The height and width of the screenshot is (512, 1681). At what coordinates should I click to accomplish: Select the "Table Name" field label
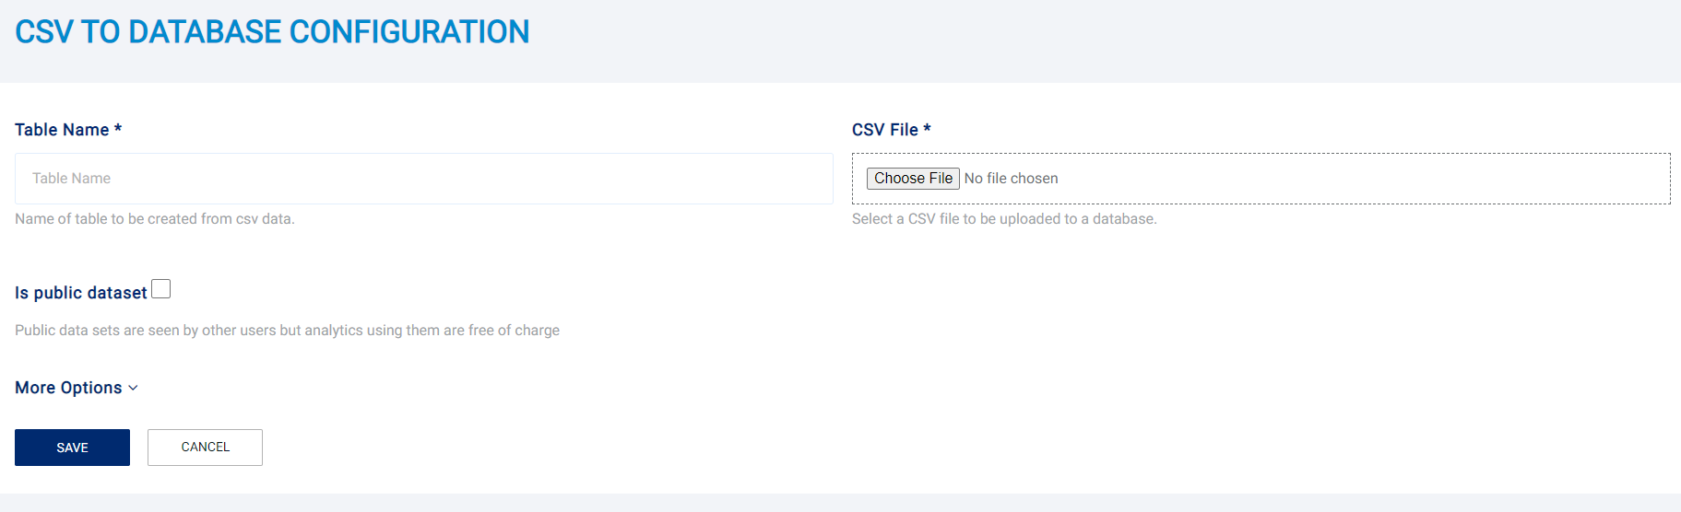click(x=62, y=130)
